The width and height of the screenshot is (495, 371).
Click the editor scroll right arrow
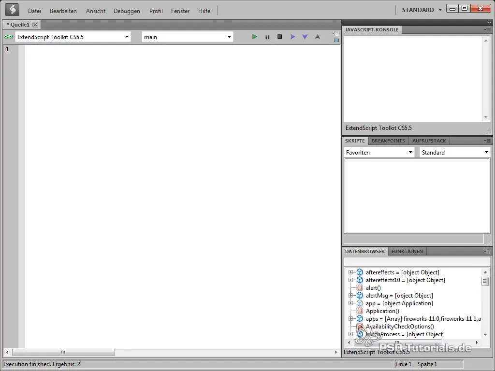tap(336, 352)
